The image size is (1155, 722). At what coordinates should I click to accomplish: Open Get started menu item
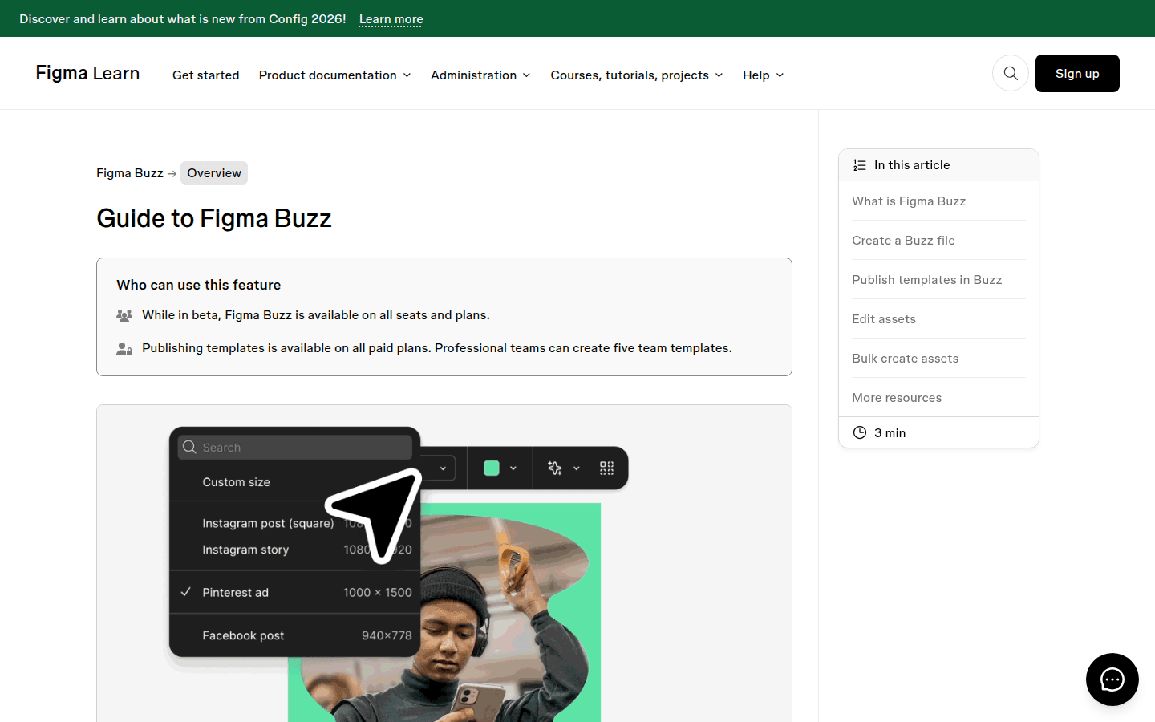pyautogui.click(x=206, y=75)
